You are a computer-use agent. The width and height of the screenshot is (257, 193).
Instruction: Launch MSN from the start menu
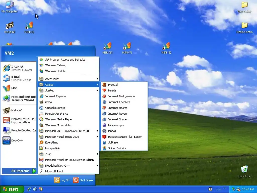tap(19, 88)
